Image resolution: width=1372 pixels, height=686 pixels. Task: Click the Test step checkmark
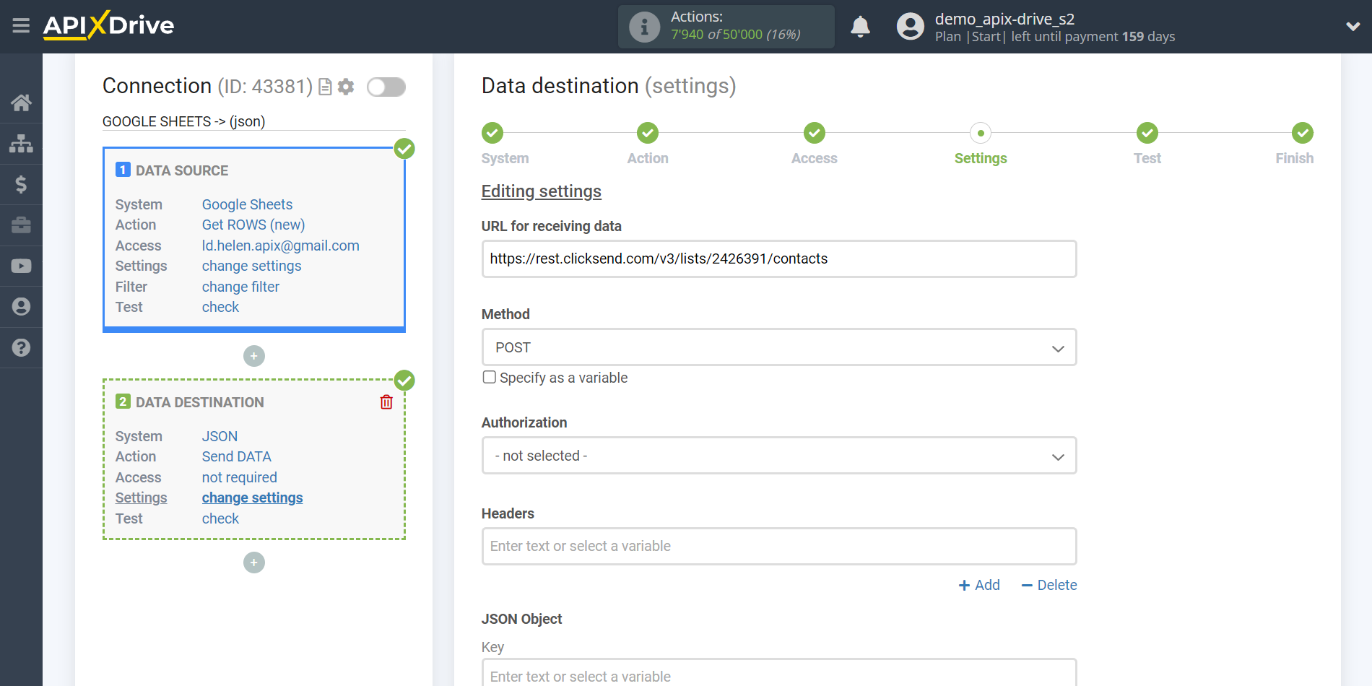(x=1147, y=133)
